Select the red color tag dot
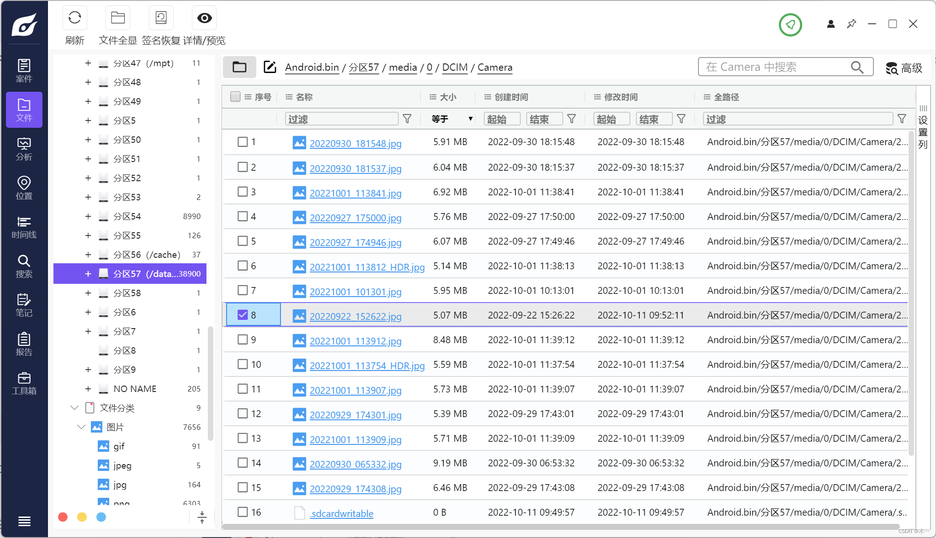This screenshot has width=936, height=538. [x=63, y=517]
